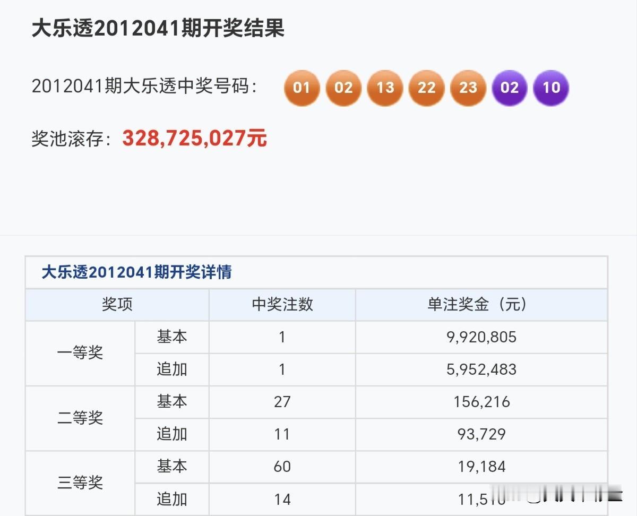Select the orange ball numbered 02

[343, 88]
